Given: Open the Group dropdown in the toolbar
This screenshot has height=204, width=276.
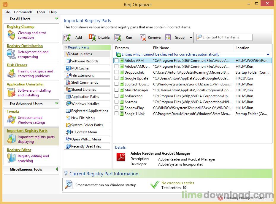Looking at the screenshot, I should [x=177, y=37].
